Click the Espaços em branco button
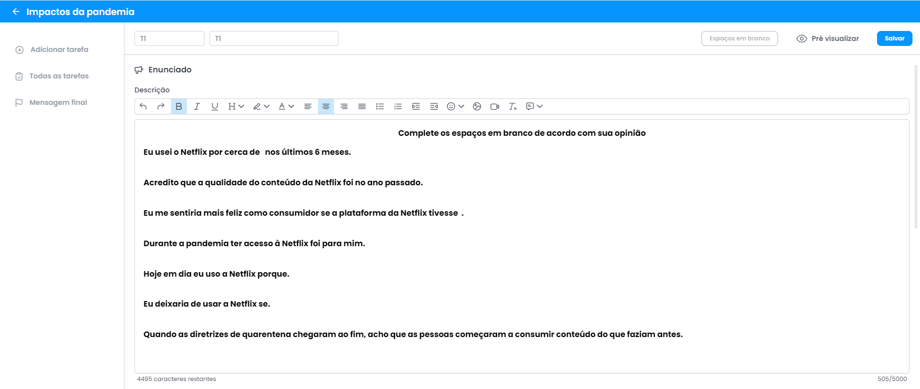Screen dimensions: 920x389 [739, 38]
